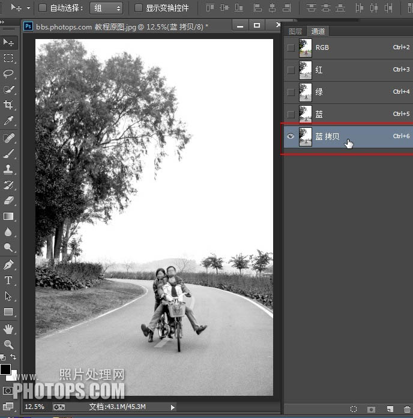Image resolution: width=413 pixels, height=418 pixels.
Task: Select the Hand tool
Action: [x=8, y=329]
